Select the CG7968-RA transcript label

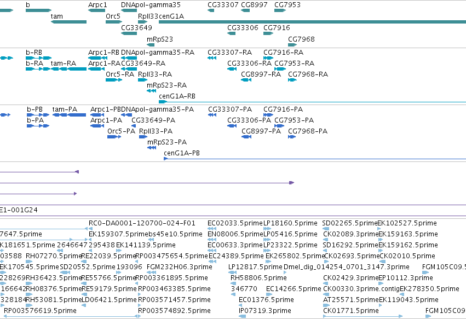tap(308, 74)
